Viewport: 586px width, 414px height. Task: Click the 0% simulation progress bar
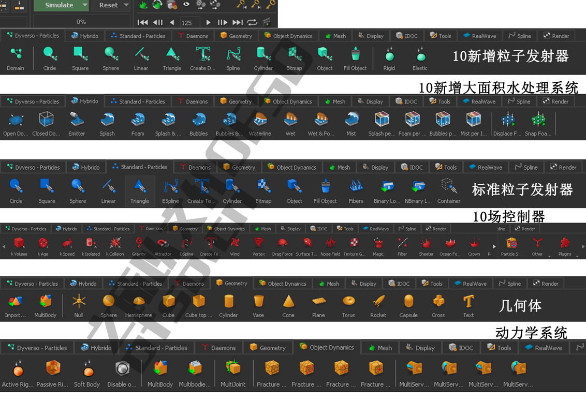(x=81, y=22)
